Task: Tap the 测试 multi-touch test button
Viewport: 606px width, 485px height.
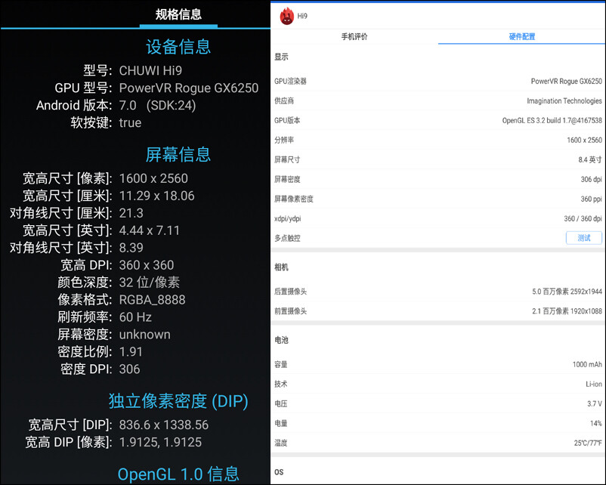Action: coord(583,238)
